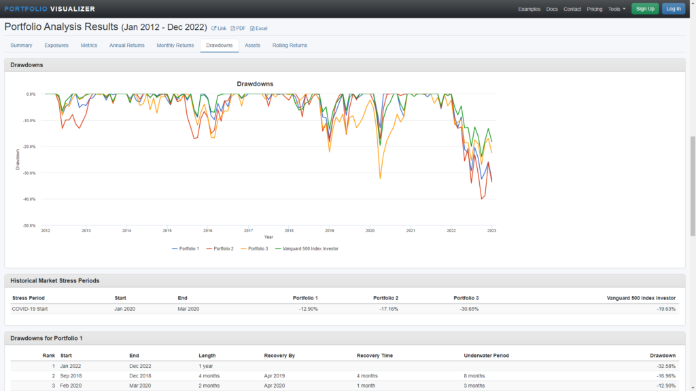Click the Link export icon
This screenshot has width=696, height=391.
click(x=219, y=29)
